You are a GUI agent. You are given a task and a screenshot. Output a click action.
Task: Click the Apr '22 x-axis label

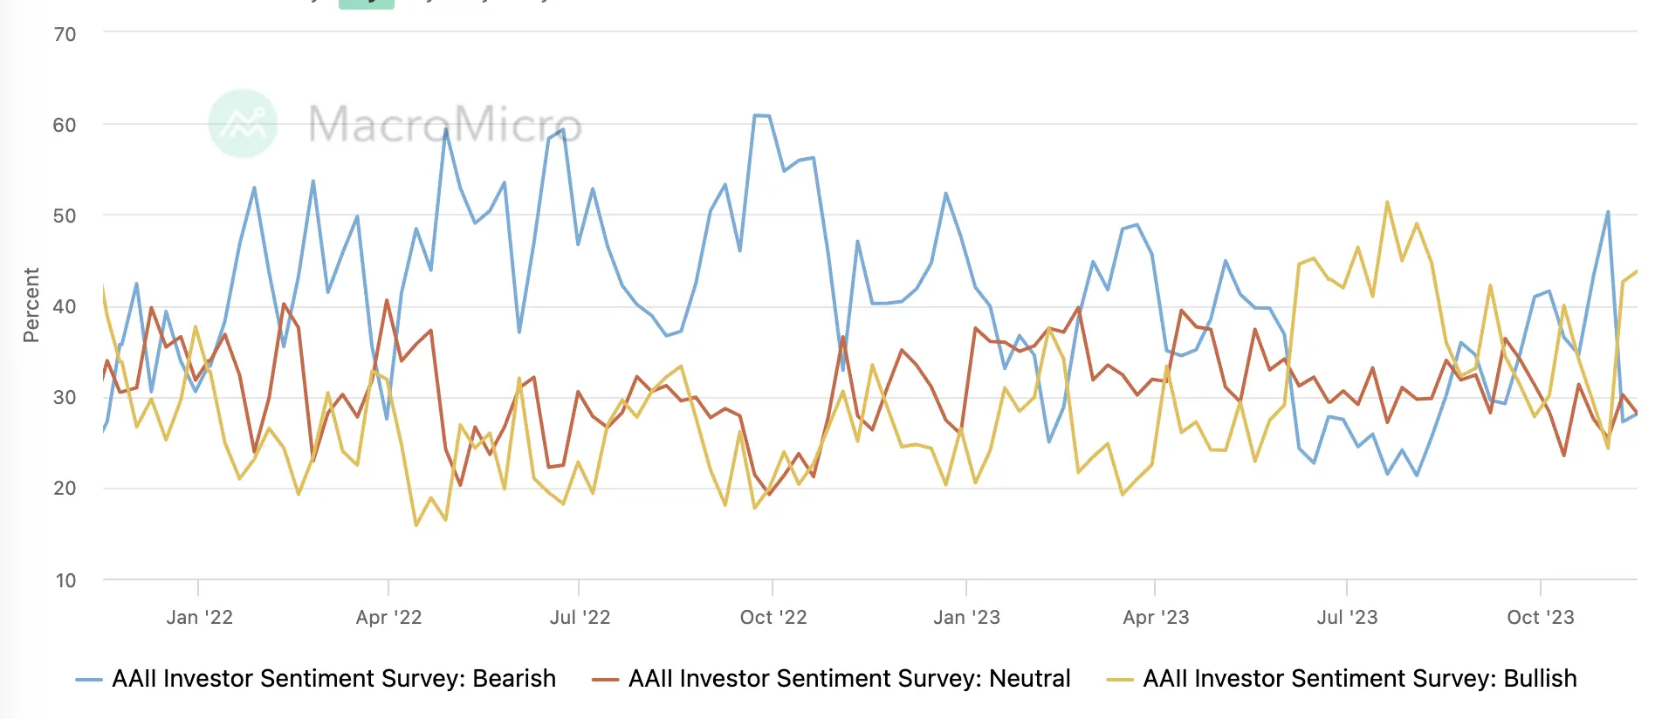coord(388,618)
